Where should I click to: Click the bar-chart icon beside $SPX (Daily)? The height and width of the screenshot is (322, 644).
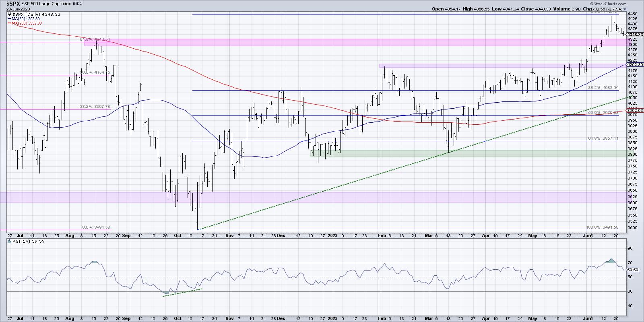click(9, 14)
